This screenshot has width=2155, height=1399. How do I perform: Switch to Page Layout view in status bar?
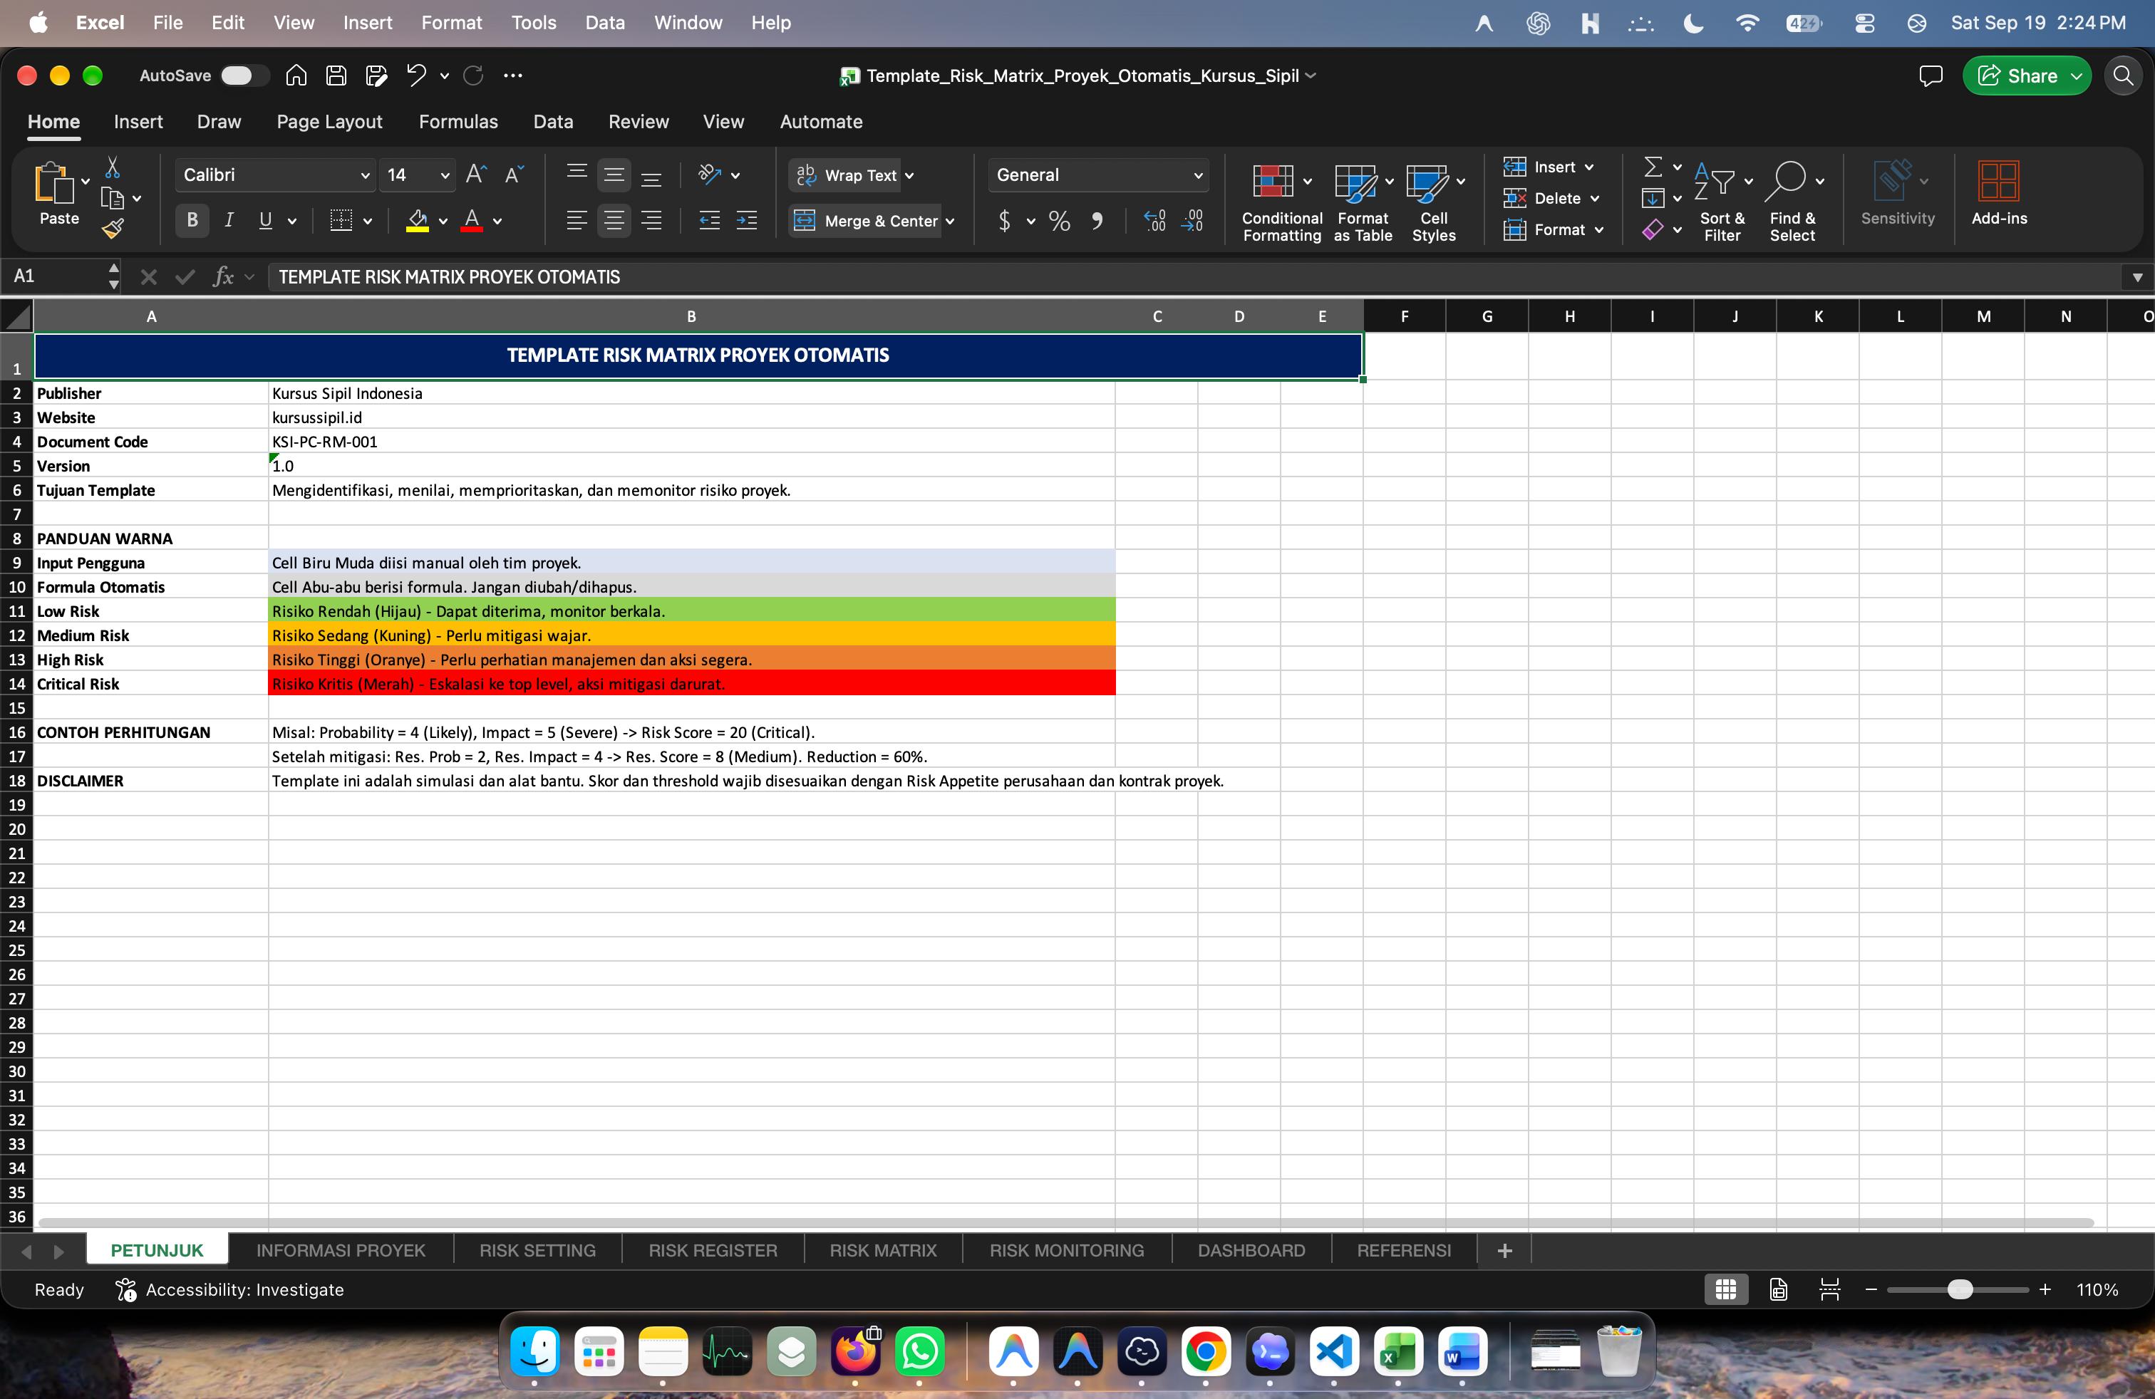tap(1778, 1289)
